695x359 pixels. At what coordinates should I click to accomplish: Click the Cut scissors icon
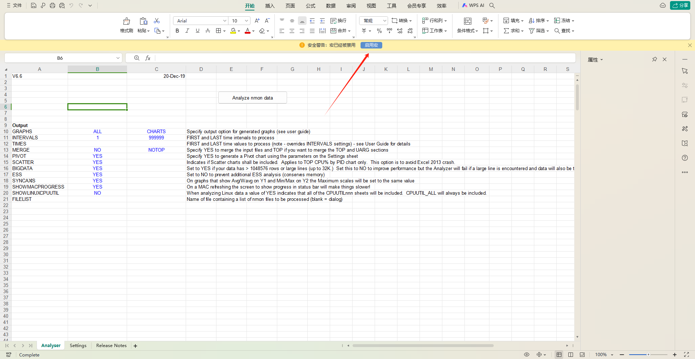157,21
